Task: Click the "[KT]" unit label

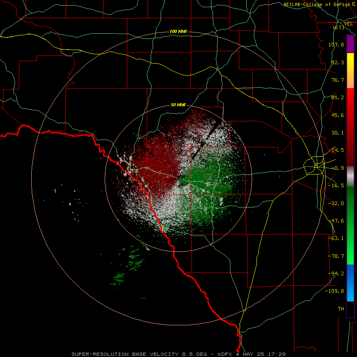Action: 339,27
